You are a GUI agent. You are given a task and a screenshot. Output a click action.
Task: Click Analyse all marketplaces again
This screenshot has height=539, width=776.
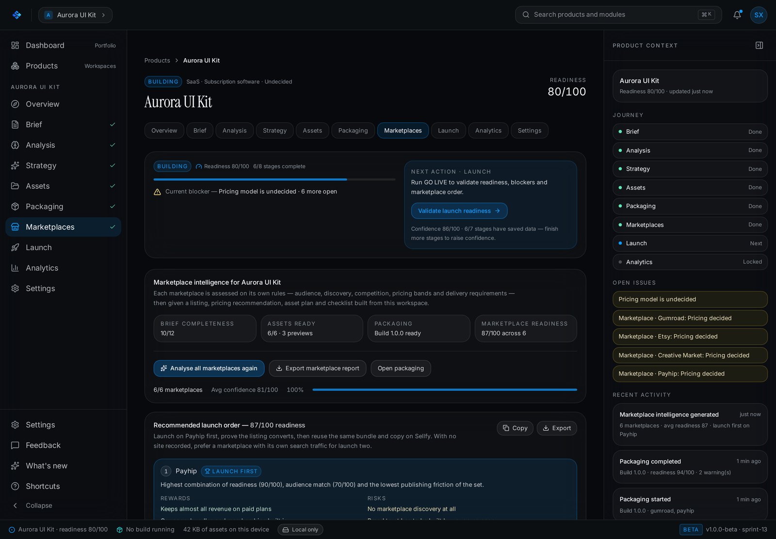(x=209, y=368)
